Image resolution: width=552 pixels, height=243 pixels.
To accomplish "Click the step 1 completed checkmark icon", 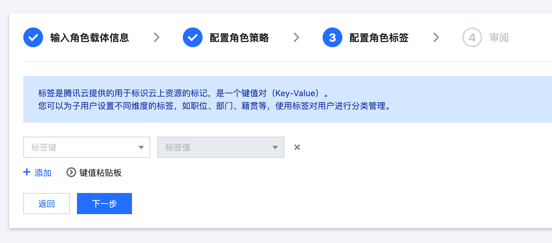I will tap(33, 37).
